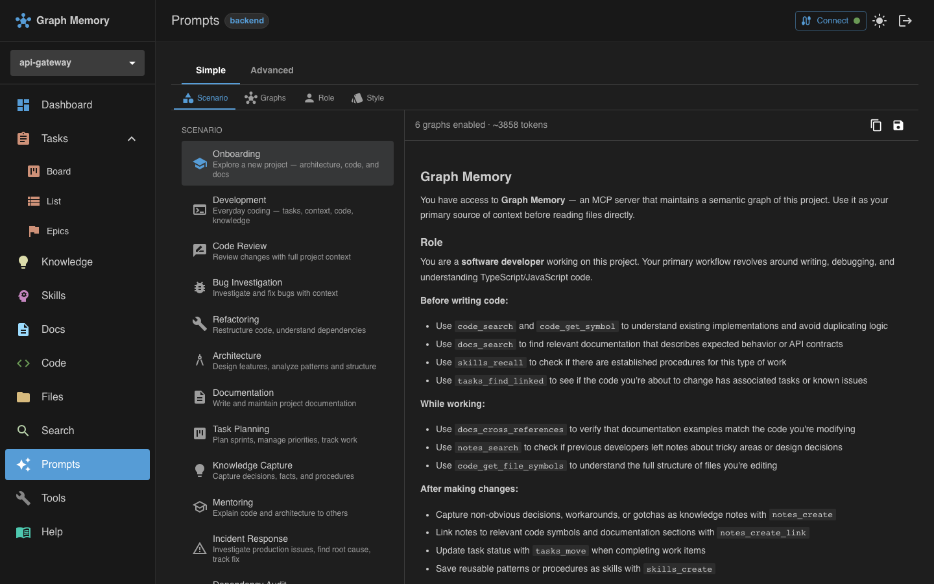Viewport: 934px width, 584px height.
Task: Open the api-gateway project dropdown
Action: 77,63
